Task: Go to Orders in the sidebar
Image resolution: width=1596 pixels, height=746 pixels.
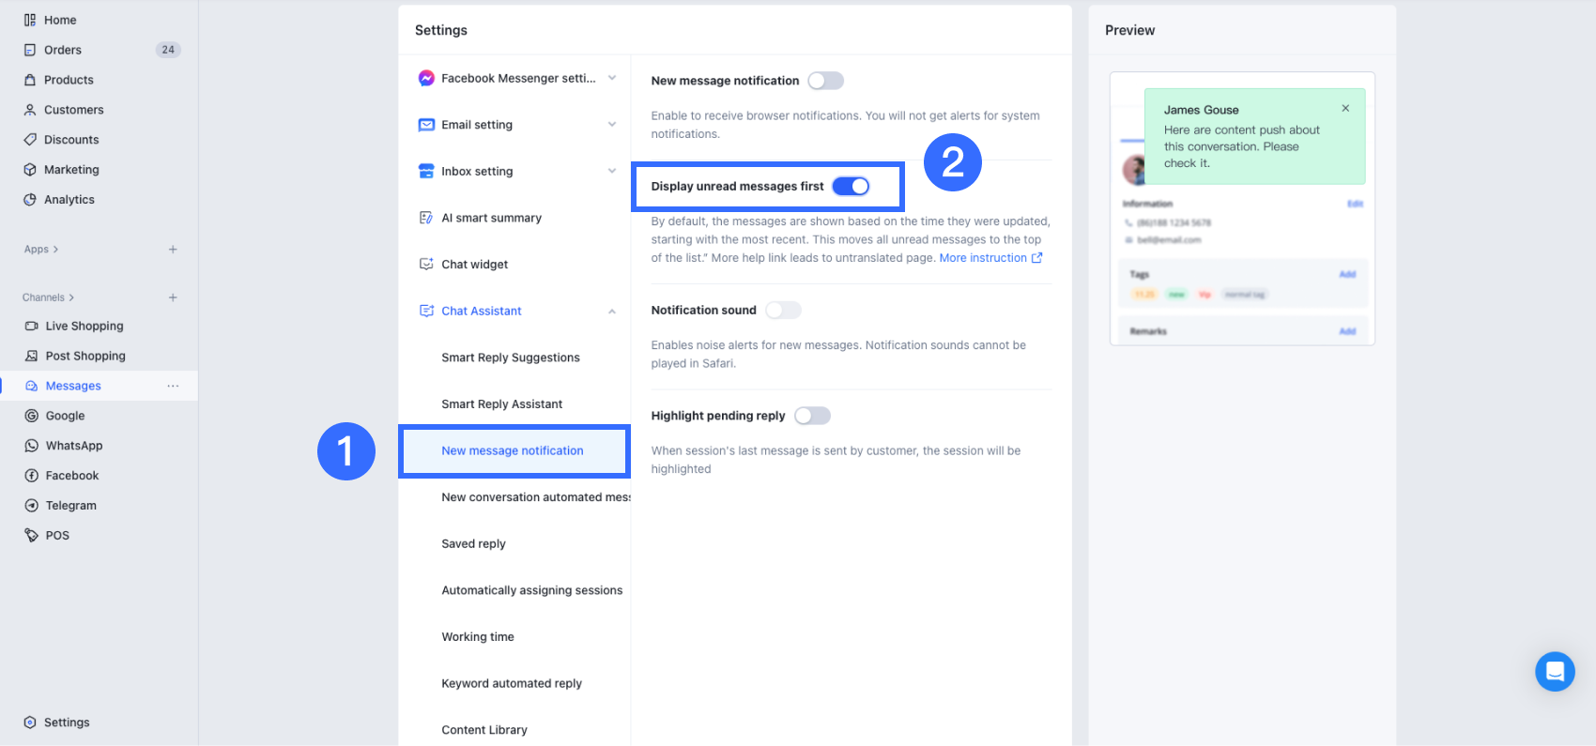Action: 62,50
